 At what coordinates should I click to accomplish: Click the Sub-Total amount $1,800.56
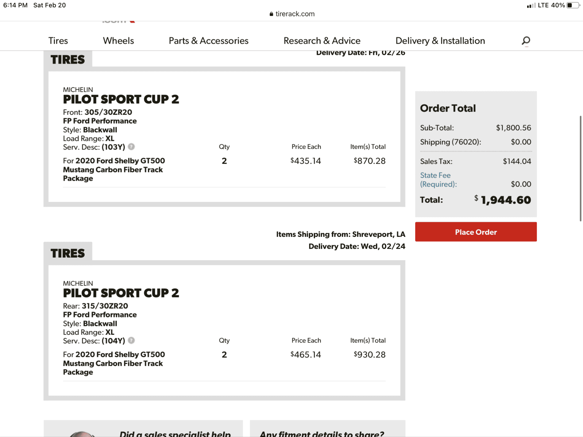click(514, 128)
